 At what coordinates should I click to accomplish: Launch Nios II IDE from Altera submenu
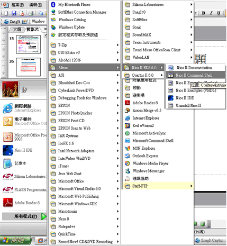[195, 98]
